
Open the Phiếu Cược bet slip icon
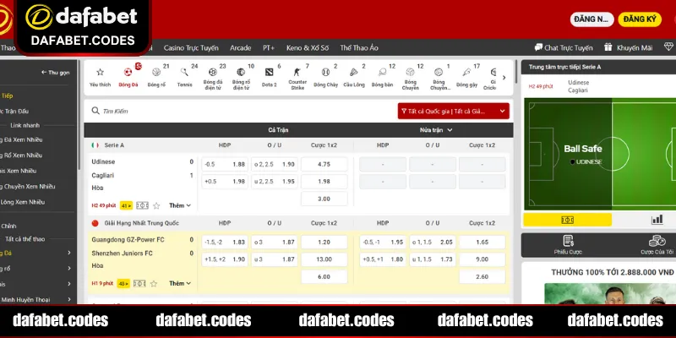(x=568, y=245)
